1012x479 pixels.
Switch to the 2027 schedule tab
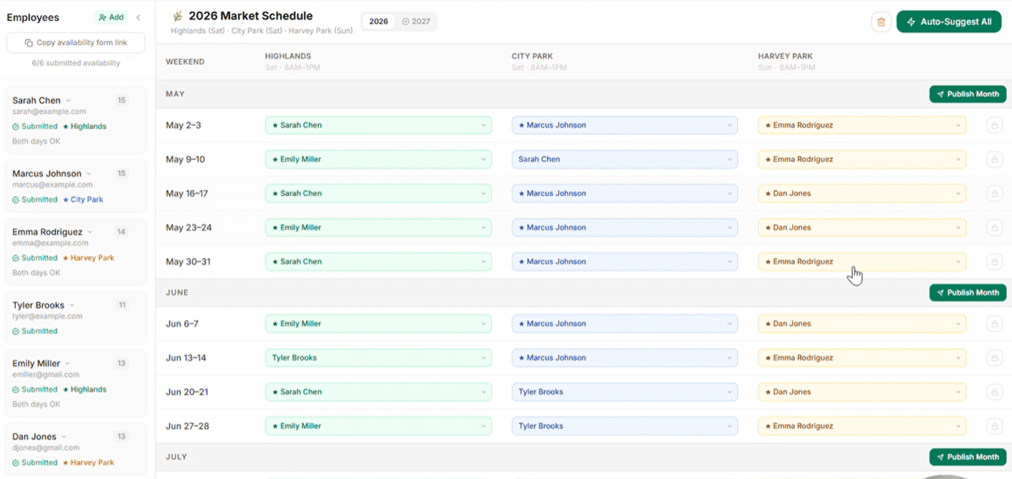416,22
